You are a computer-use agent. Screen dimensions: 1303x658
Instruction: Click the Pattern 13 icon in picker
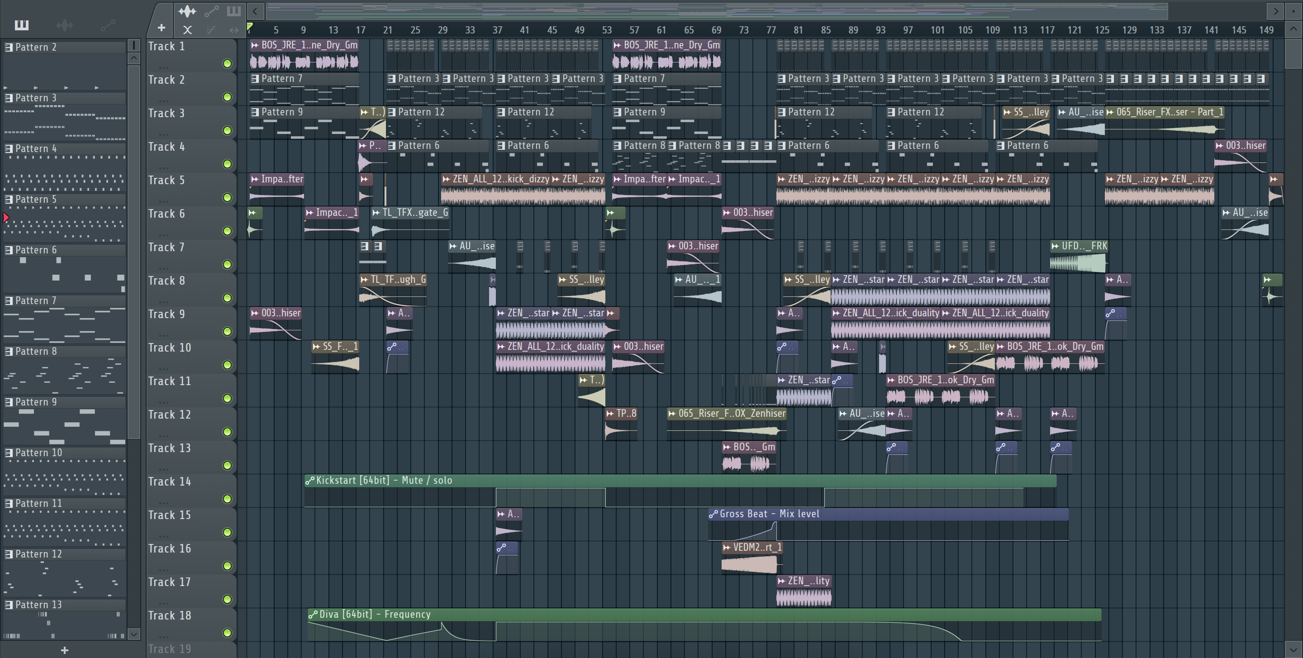click(9, 605)
